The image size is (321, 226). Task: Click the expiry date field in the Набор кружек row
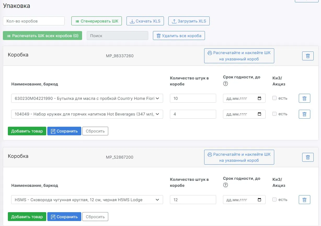(x=244, y=114)
